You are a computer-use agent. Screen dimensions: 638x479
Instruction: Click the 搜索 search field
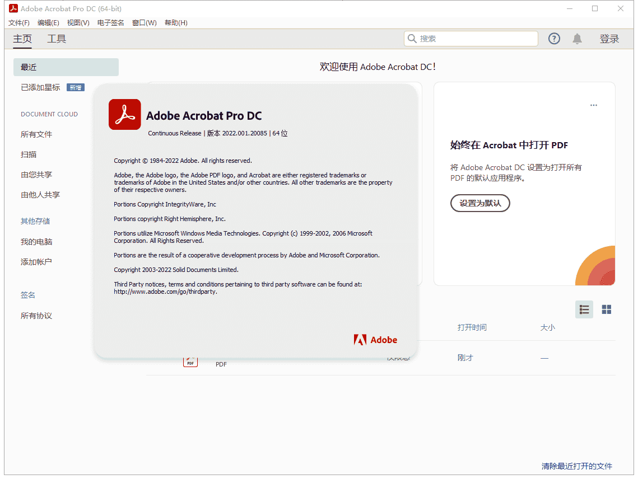point(476,39)
